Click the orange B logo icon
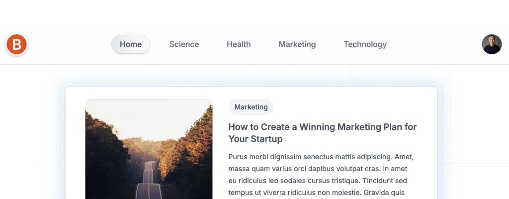509x199 pixels. (16, 45)
